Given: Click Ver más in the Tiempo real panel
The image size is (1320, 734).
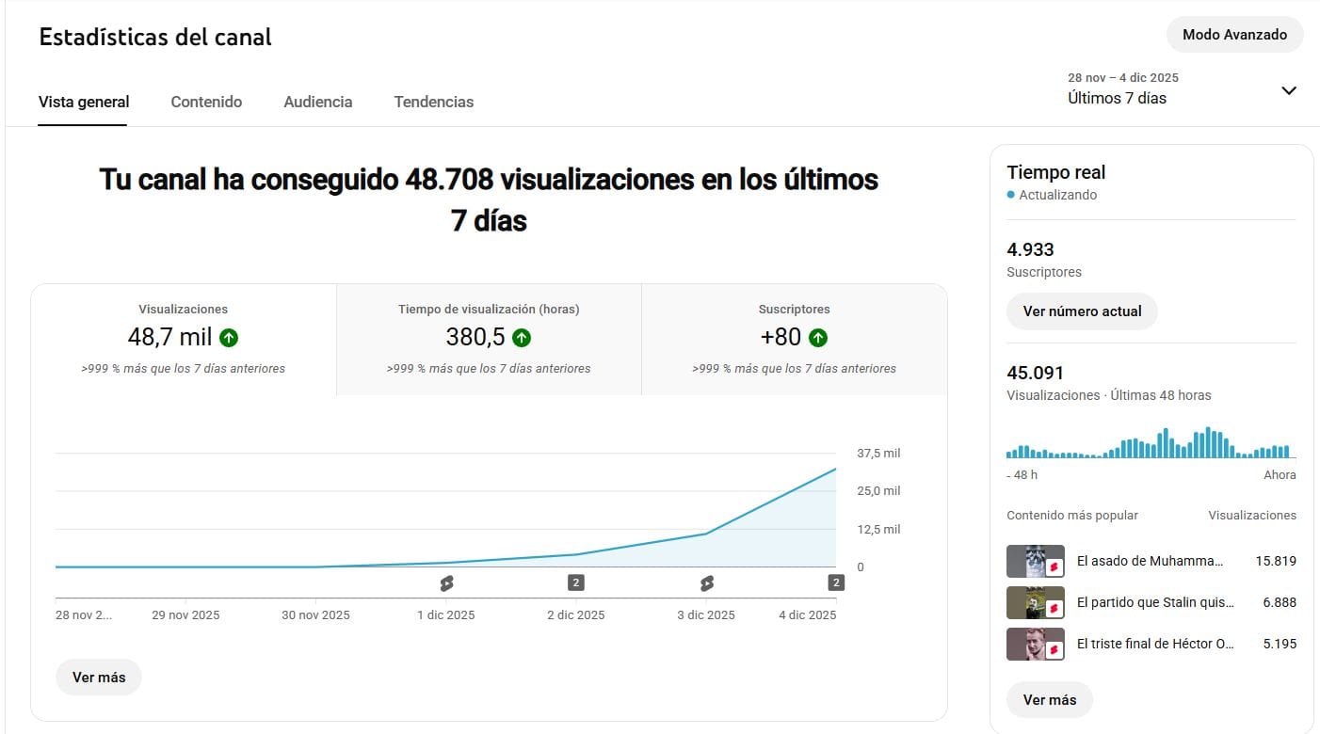Looking at the screenshot, I should [x=1049, y=699].
